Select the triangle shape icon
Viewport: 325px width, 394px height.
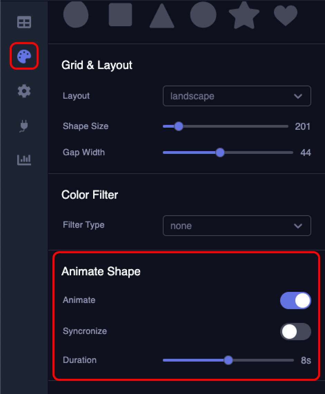[161, 16]
